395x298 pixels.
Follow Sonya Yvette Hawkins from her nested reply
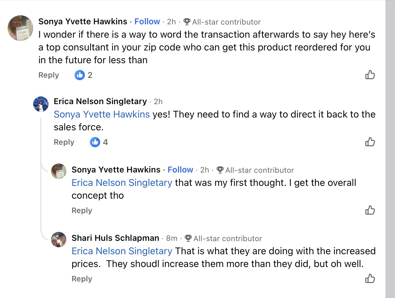click(x=180, y=170)
